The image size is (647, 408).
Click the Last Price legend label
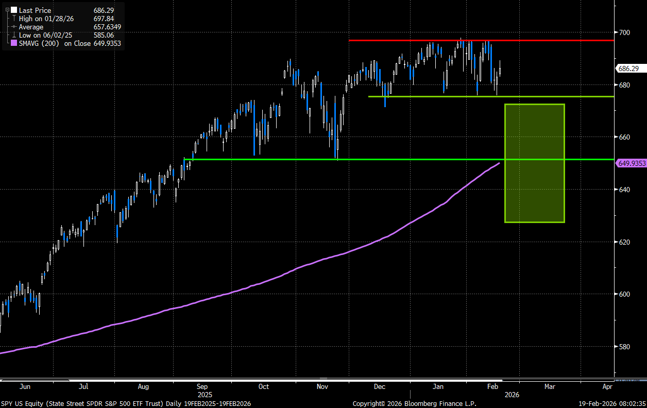(34, 10)
